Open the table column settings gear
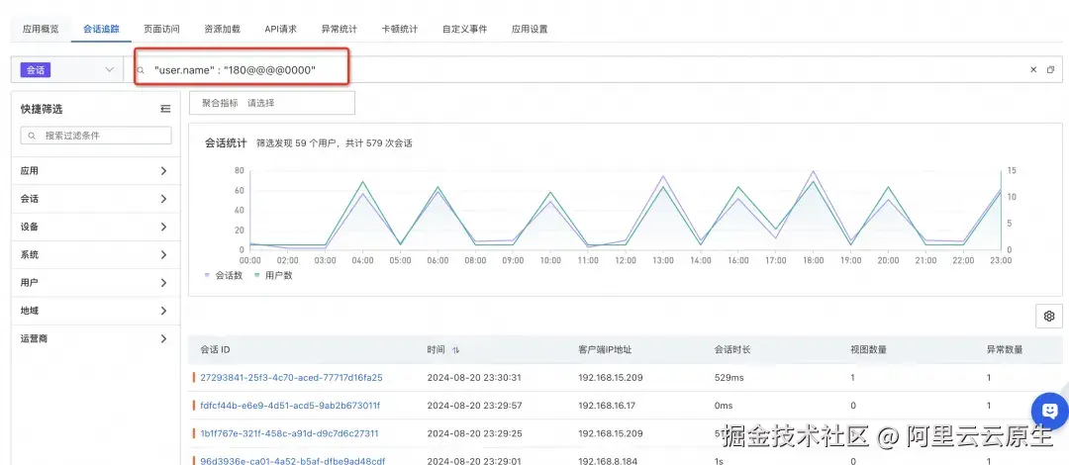 tap(1049, 317)
